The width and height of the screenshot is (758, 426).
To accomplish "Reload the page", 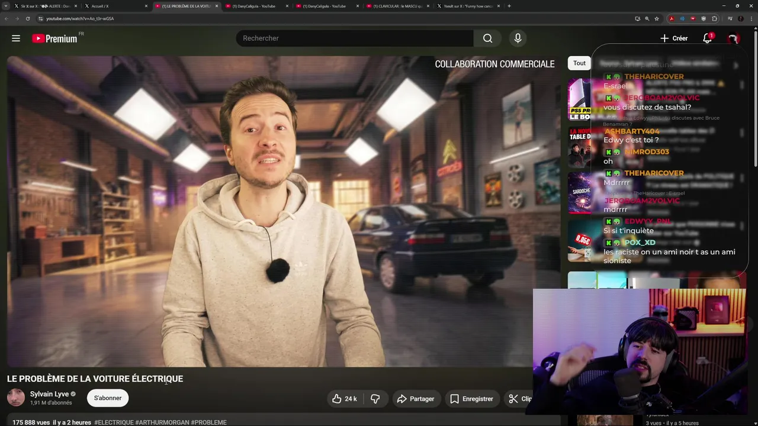I will 27,18.
